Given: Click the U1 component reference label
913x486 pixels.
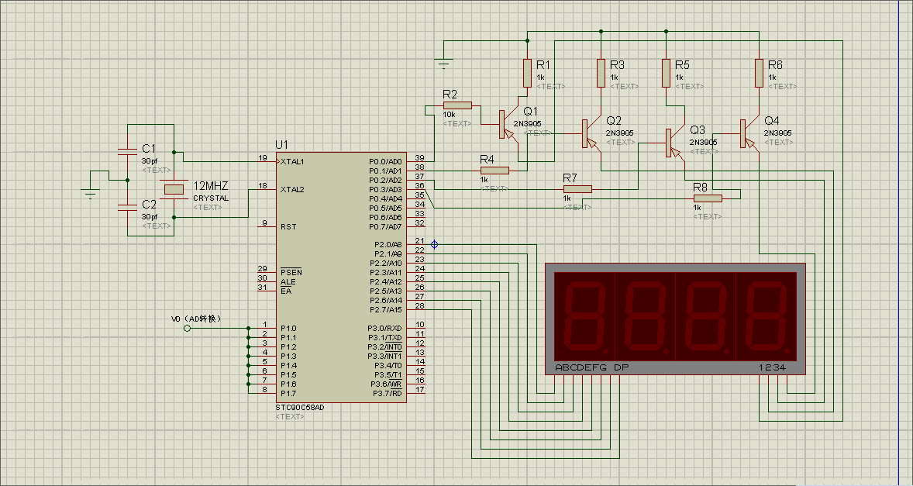Looking at the screenshot, I should [281, 145].
